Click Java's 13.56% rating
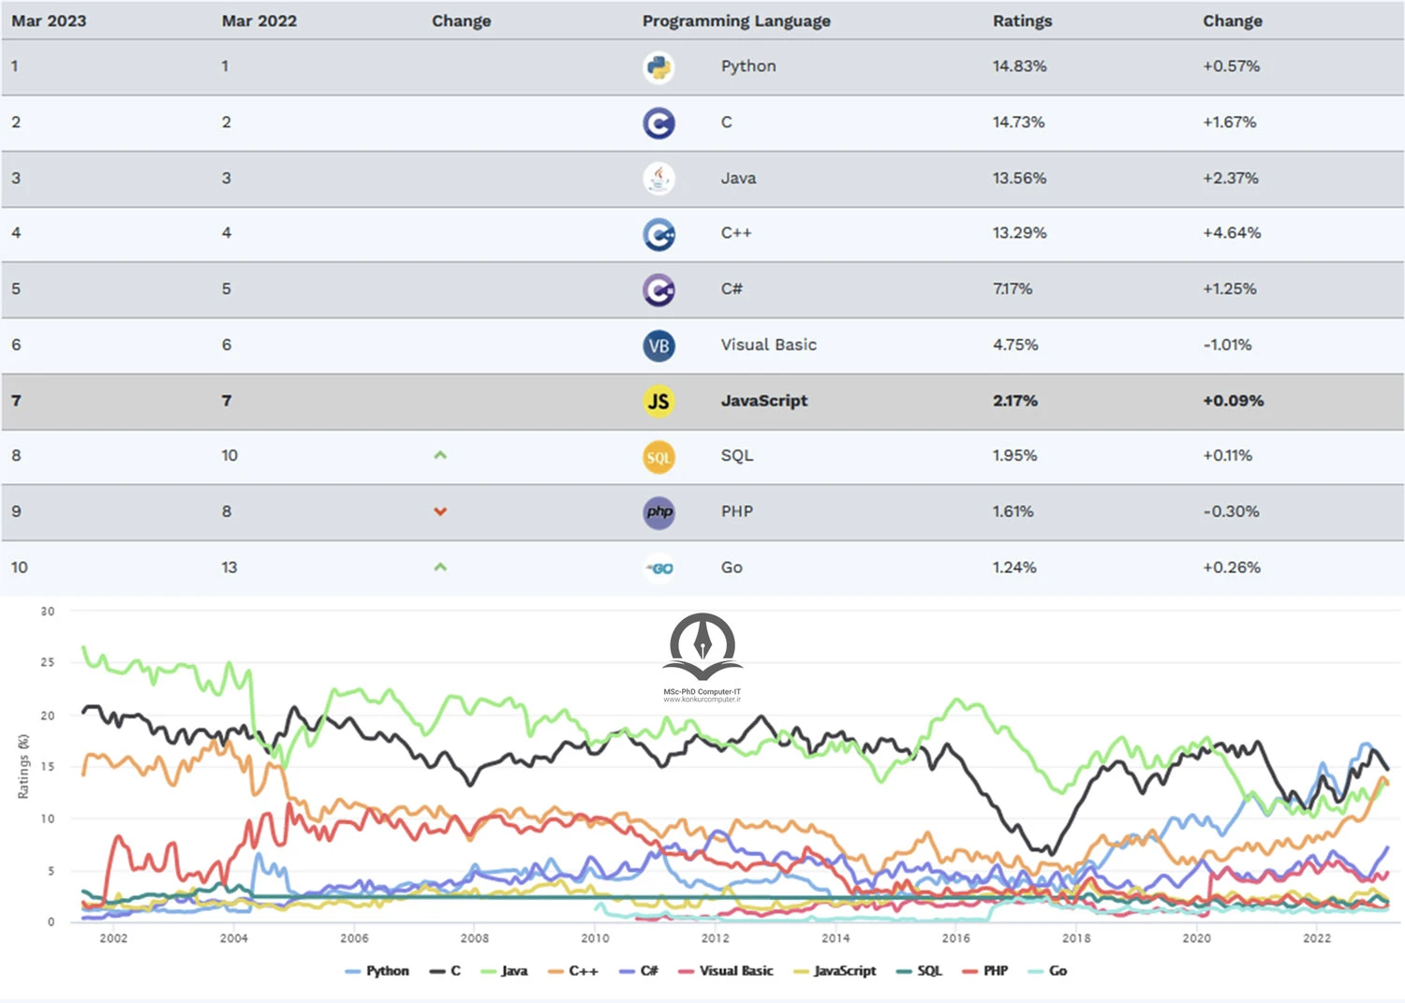This screenshot has width=1405, height=1003. [x=1020, y=178]
